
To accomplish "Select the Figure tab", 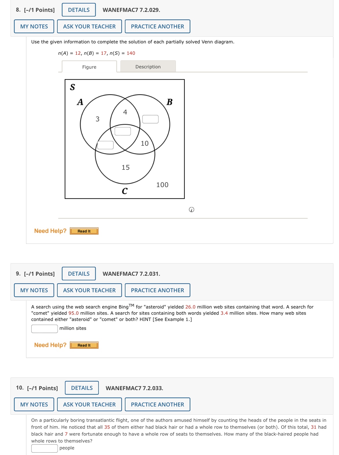I will click(x=89, y=67).
